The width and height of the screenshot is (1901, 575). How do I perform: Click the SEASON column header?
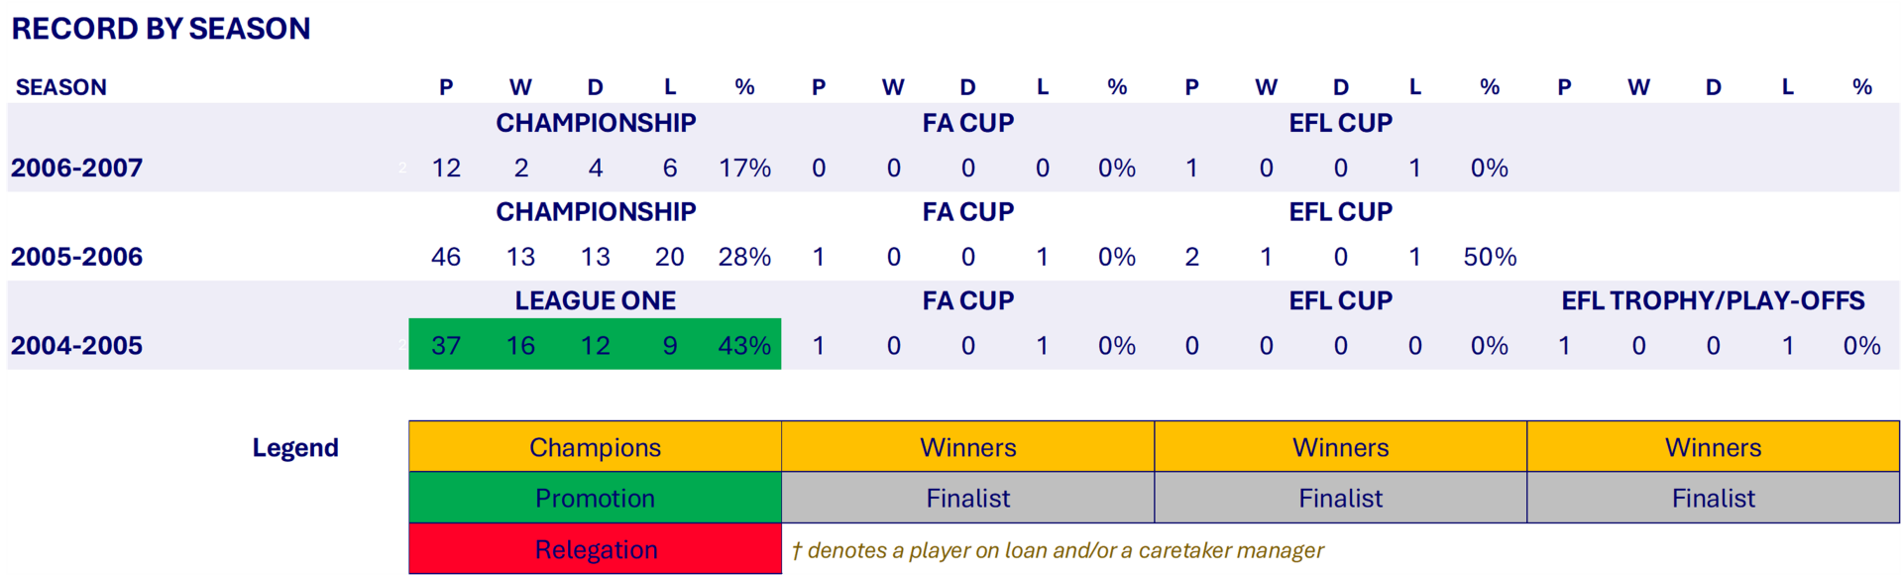pos(61,87)
